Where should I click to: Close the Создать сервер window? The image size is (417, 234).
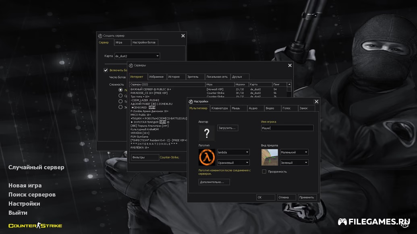183,35
